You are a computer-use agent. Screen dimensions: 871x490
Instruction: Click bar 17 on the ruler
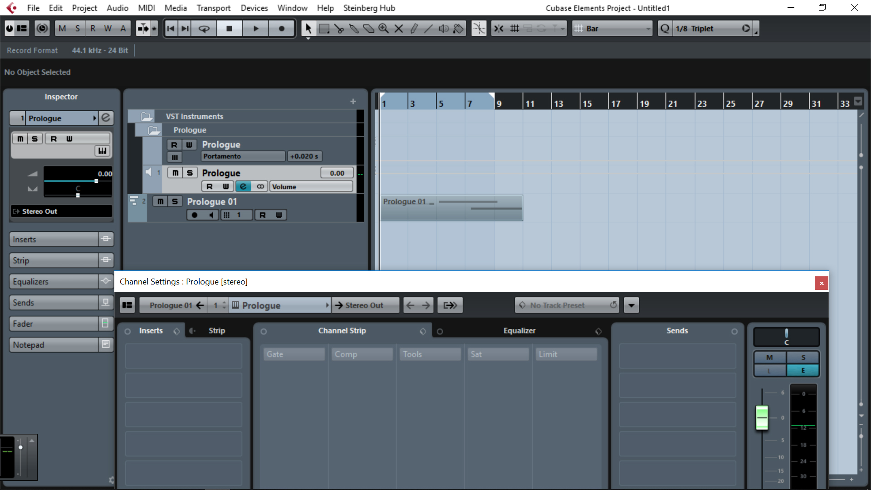point(616,103)
